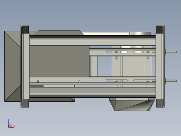Viewport: 181px width, 136px height.
Task: Pick the dark filled hole on the lower rail
Action: 38,82
